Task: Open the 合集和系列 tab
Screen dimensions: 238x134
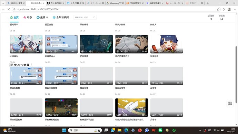Action: click(x=61, y=18)
